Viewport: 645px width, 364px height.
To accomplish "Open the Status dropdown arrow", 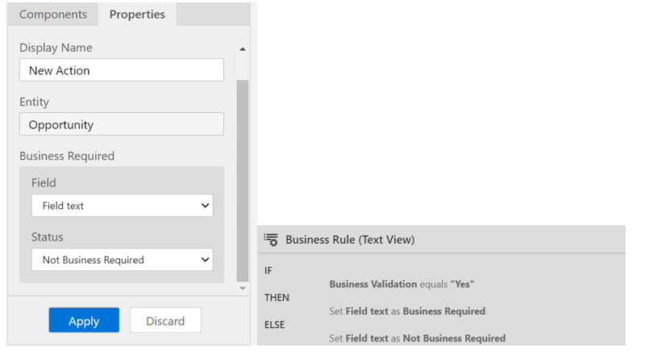I will (x=205, y=260).
